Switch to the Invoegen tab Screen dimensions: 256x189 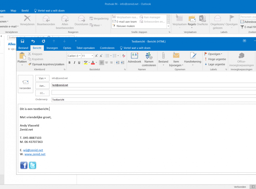pos(52,48)
